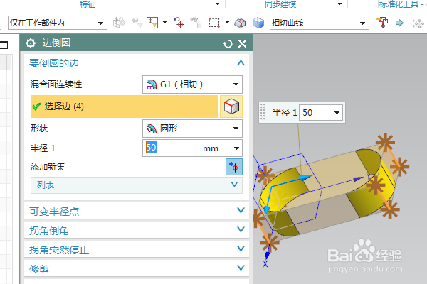
Task: Click the grayed hierarchy icon left of the dashed rectangle
Action: (x=196, y=23)
